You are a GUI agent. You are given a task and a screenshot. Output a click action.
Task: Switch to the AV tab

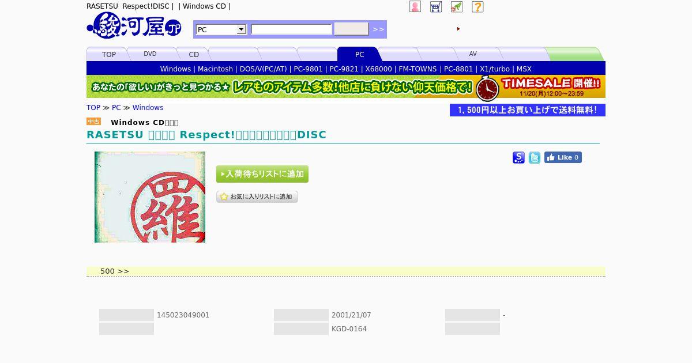tap(473, 54)
